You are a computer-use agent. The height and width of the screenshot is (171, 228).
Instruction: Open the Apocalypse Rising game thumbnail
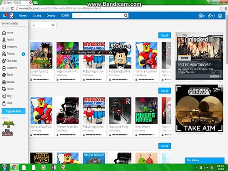coord(120,110)
